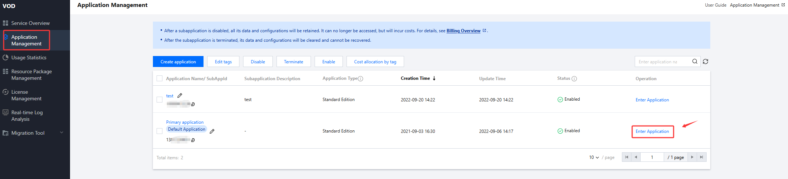Open the Billing Overview link

pyautogui.click(x=463, y=31)
